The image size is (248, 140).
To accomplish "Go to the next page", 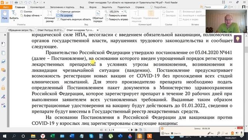I will click(132, 130).
